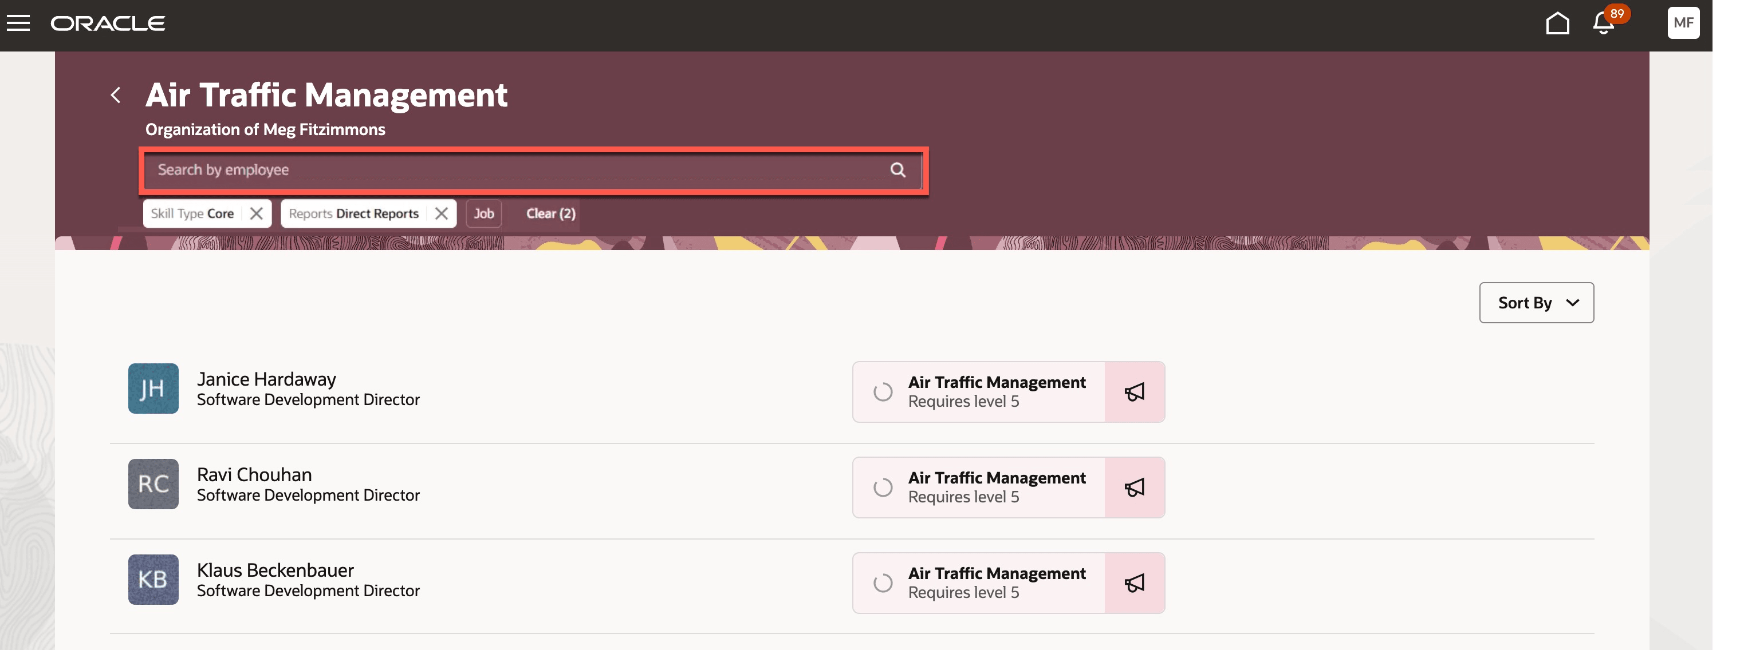Click the magnifying glass search icon

[899, 170]
